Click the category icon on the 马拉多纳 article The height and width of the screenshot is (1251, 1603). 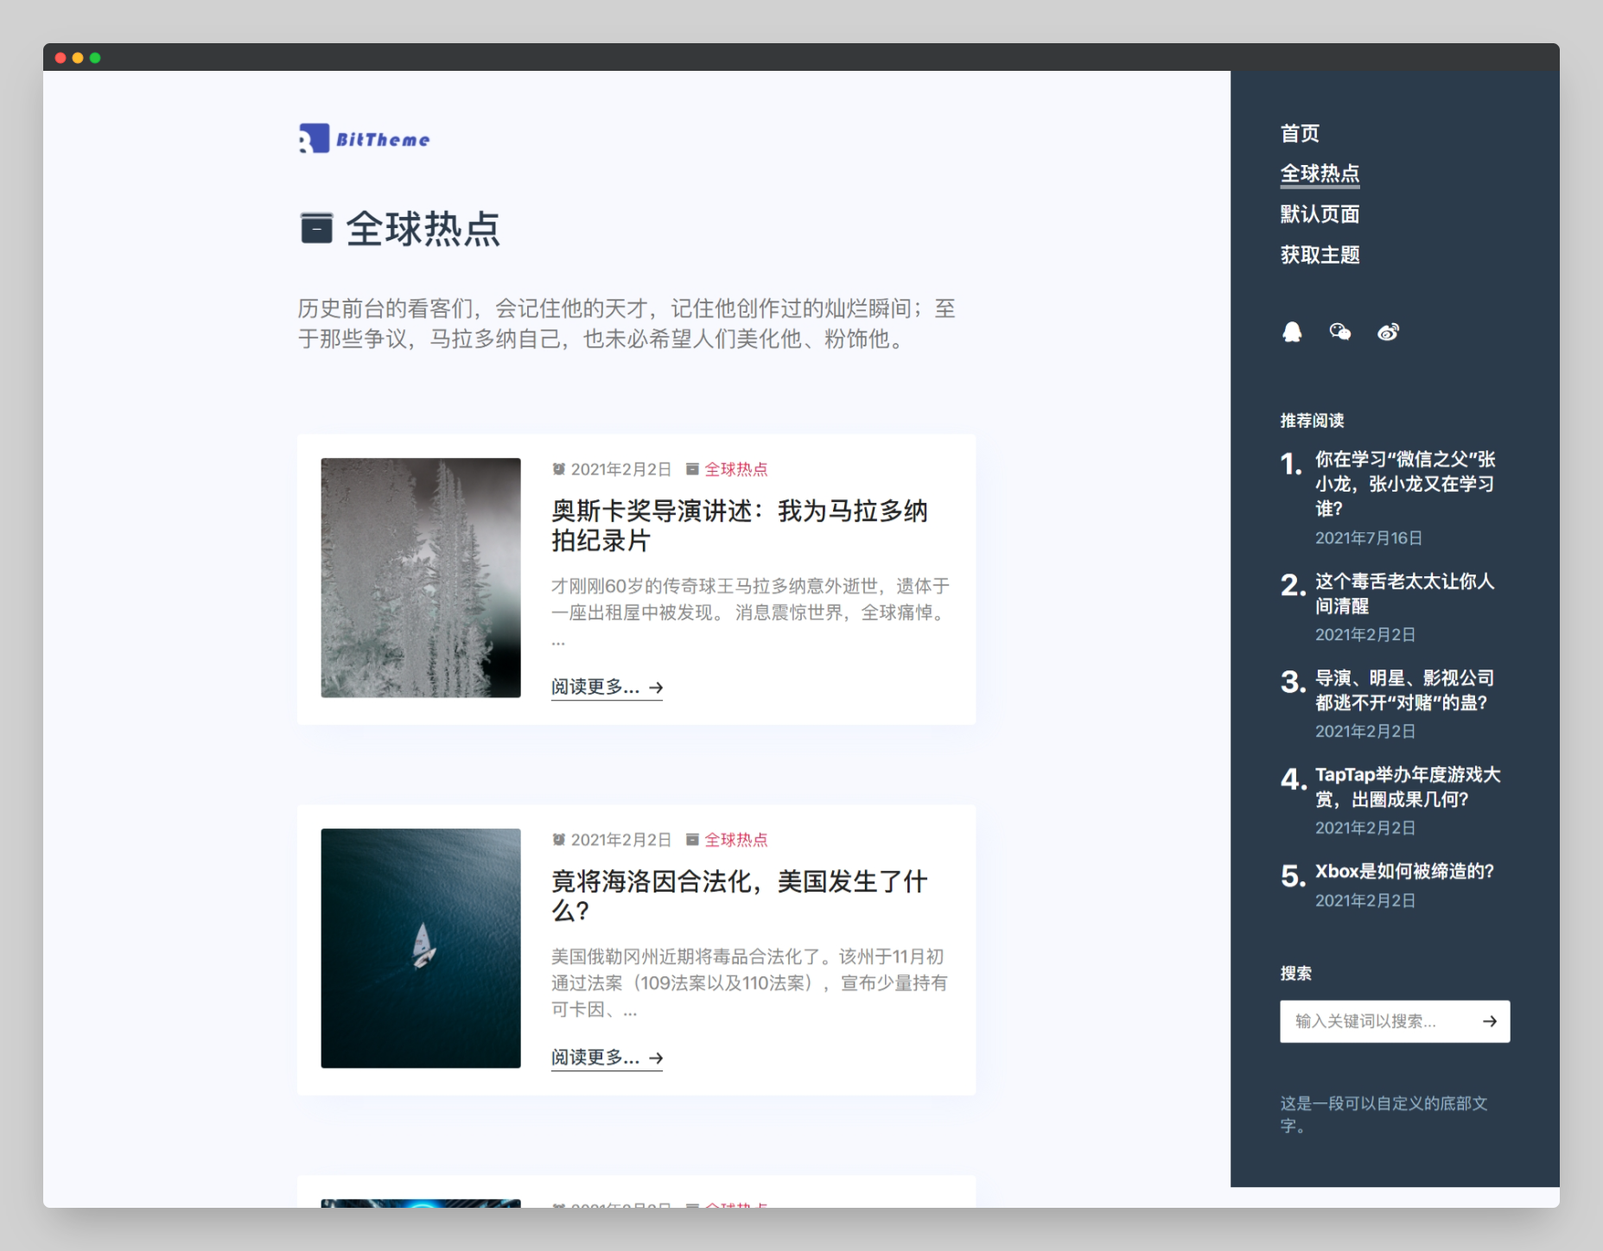click(x=692, y=469)
